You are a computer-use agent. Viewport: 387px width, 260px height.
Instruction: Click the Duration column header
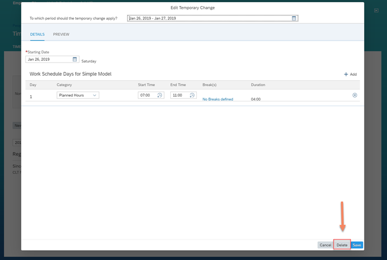tap(258, 85)
